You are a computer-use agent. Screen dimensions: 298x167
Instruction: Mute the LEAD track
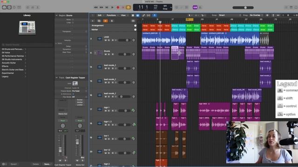pos(106,40)
